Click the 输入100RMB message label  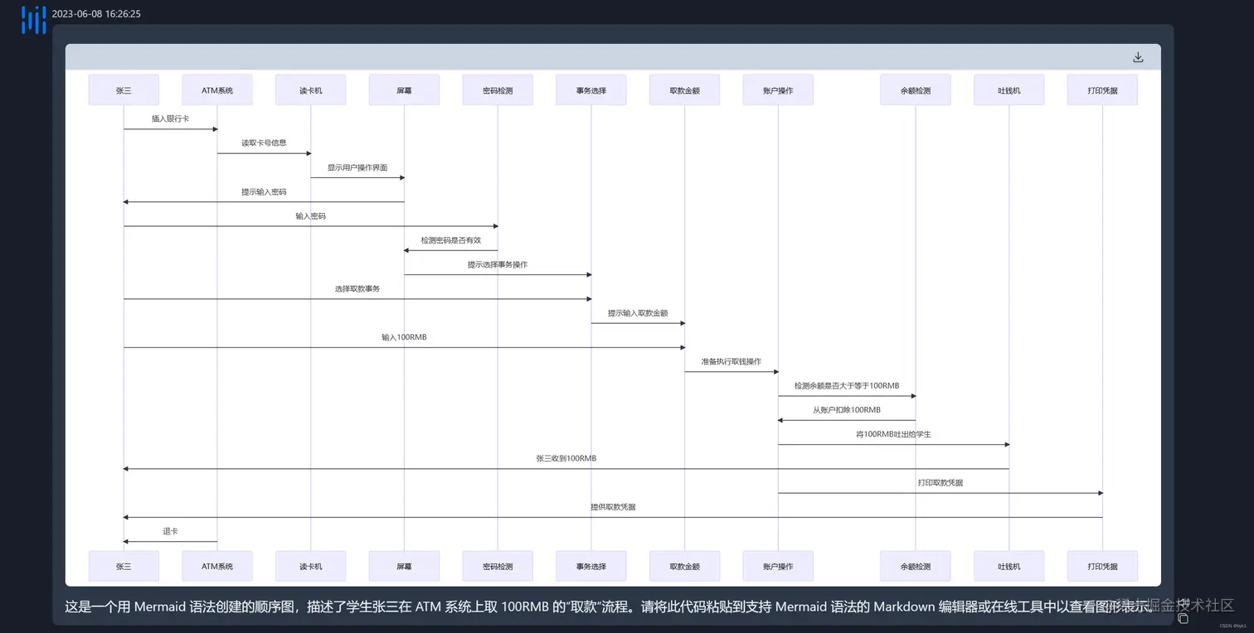(404, 338)
